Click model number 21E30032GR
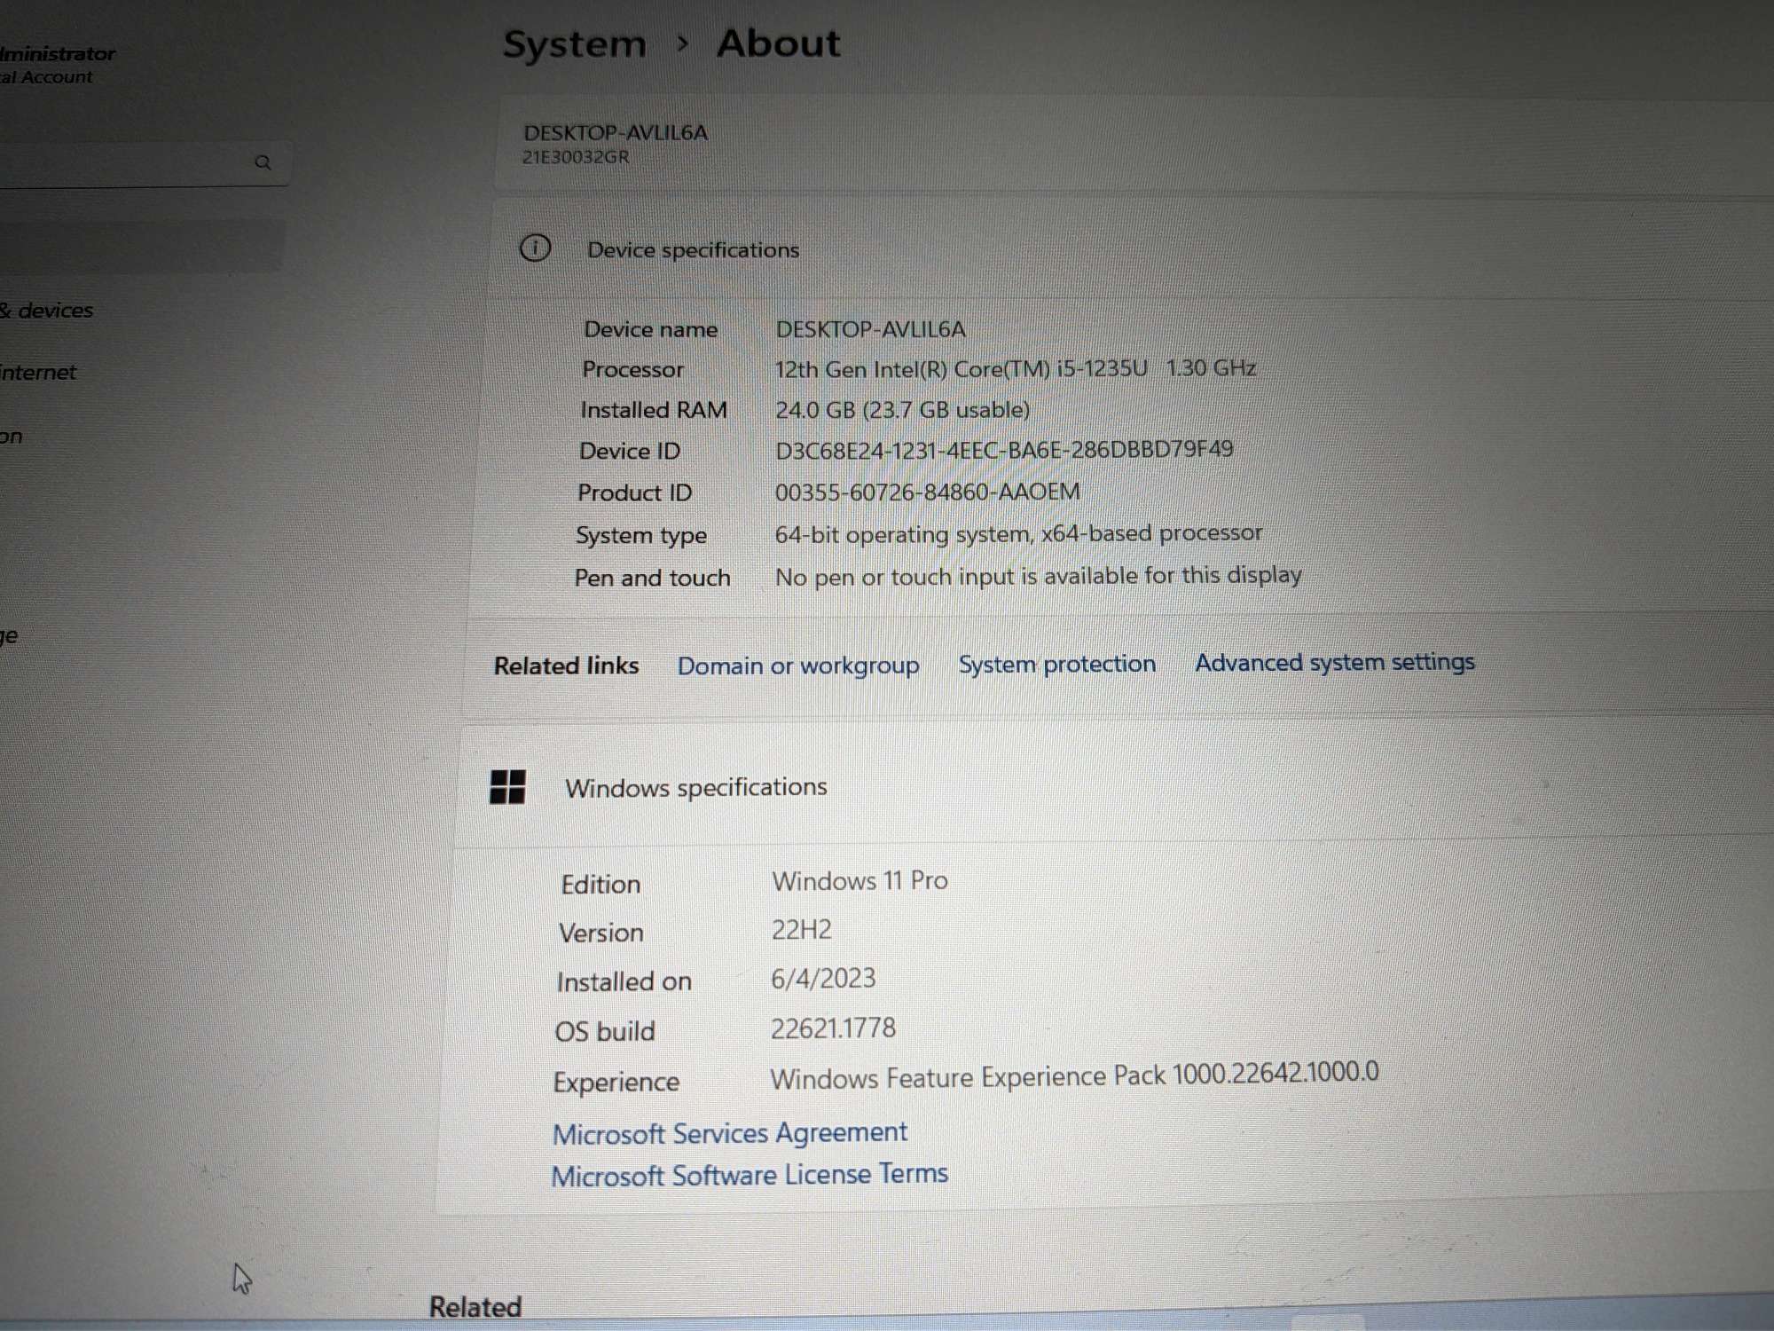Screen dimensions: 1774x1331 576,157
